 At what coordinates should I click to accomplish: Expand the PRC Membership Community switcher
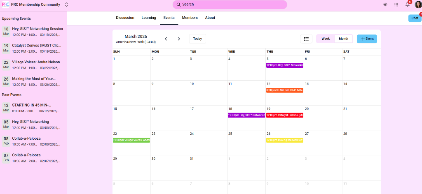point(66,5)
